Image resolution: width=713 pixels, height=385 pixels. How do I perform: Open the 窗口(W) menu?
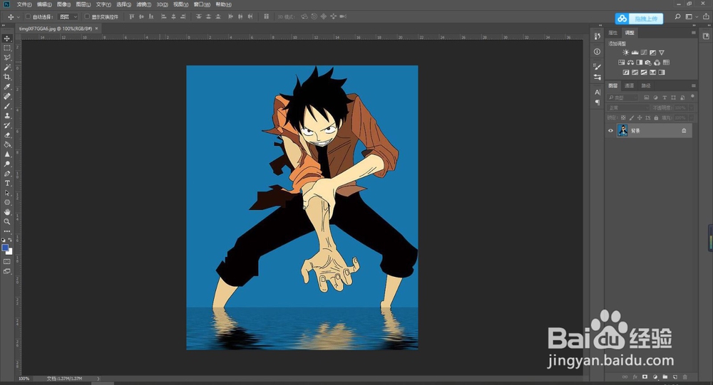202,4
